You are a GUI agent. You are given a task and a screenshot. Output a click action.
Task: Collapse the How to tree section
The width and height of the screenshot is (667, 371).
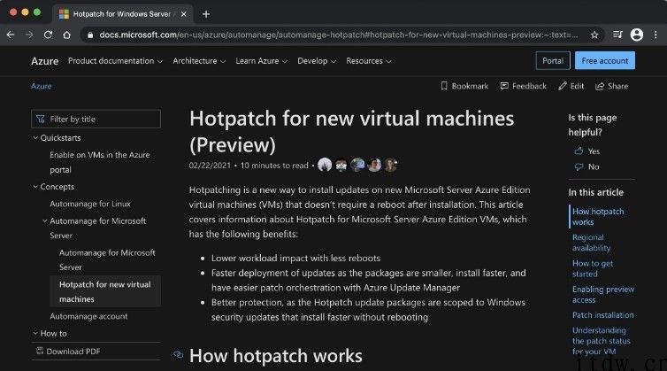coord(35,333)
